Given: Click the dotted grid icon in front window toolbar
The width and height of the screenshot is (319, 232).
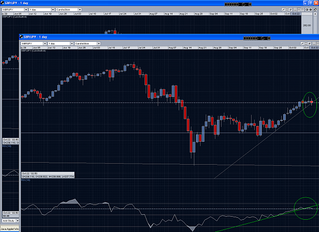Looking at the screenshot, I should pyautogui.click(x=314, y=43).
